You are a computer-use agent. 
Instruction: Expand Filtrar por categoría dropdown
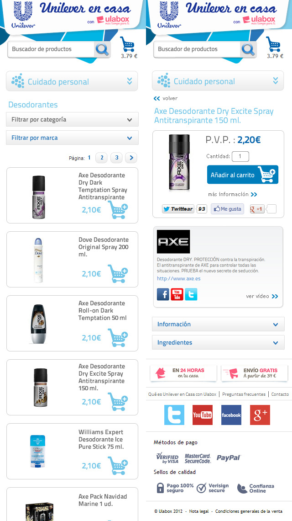pyautogui.click(x=73, y=119)
